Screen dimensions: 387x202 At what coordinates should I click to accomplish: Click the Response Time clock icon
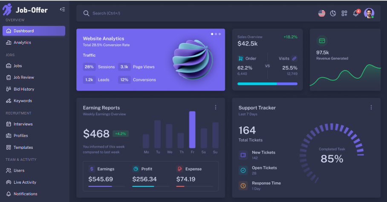(243, 185)
